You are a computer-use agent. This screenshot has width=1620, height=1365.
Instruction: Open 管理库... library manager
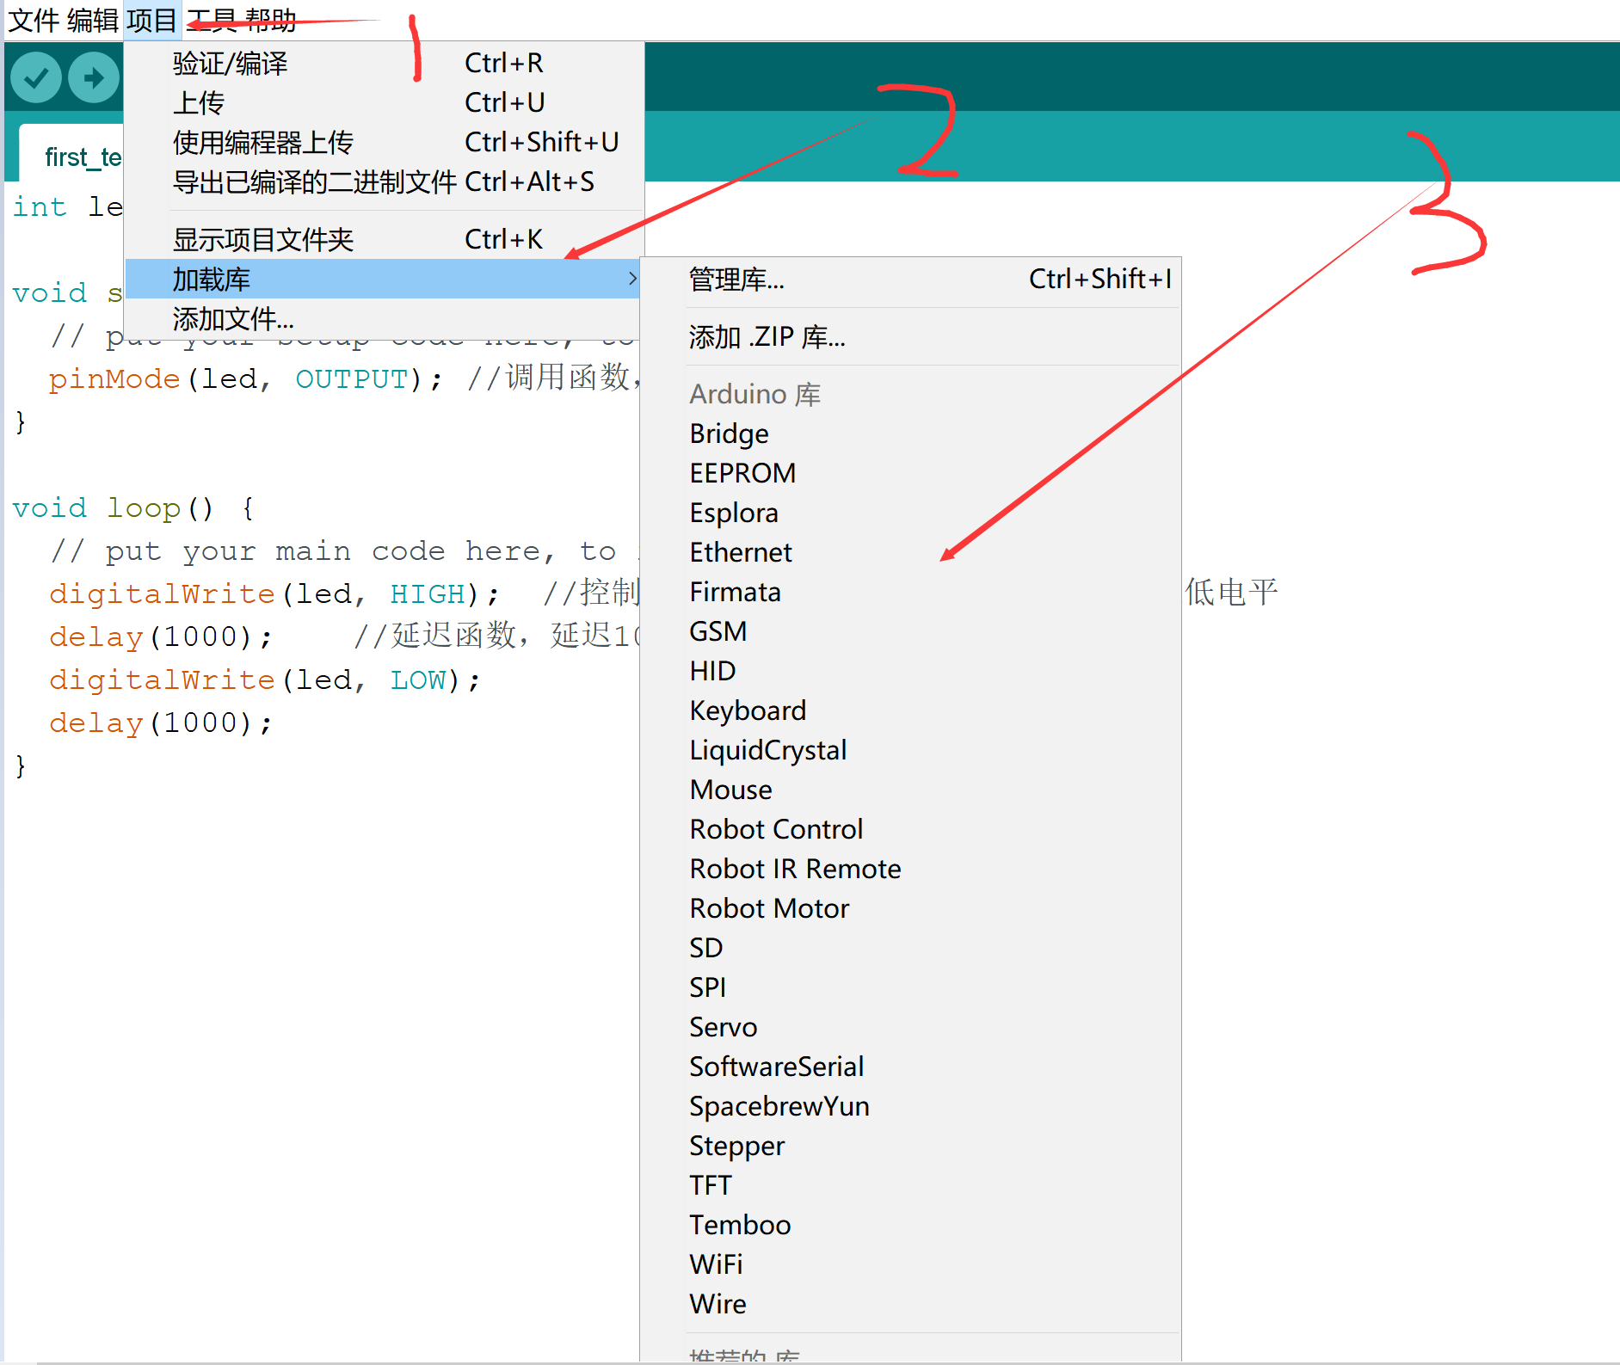coord(736,279)
